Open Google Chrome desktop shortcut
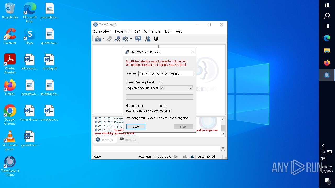Image resolution: width=335 pixels, height=188 pixels. click(x=10, y=115)
